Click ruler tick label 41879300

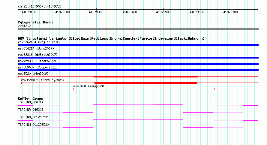(96, 12)
